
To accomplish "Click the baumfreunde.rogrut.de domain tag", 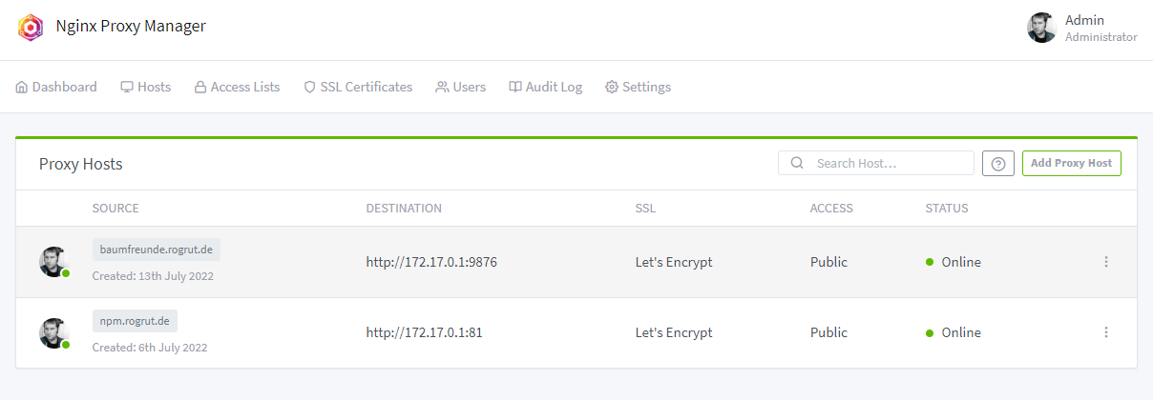I will [x=157, y=250].
